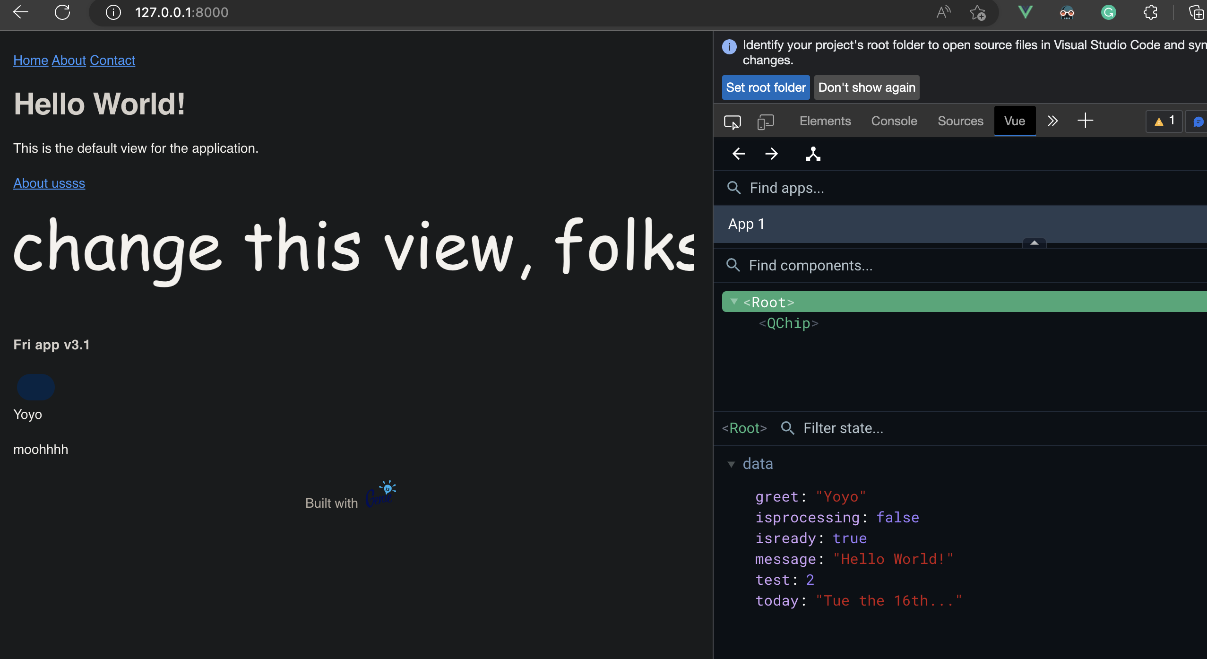This screenshot has height=659, width=1207.
Task: Click the dark blue chip
Action: pyautogui.click(x=36, y=387)
